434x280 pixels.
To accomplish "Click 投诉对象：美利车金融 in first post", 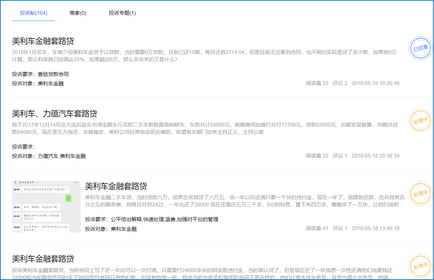I will (38, 83).
